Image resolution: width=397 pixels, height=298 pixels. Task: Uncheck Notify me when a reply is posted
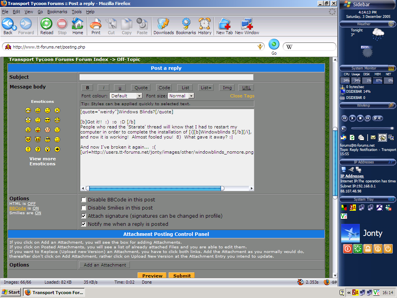click(x=84, y=224)
